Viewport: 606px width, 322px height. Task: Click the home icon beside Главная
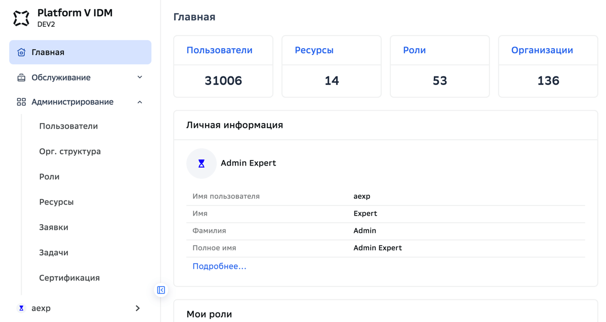point(21,52)
